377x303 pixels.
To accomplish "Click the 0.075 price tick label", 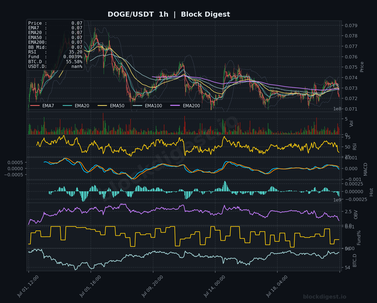I will coord(351,67).
